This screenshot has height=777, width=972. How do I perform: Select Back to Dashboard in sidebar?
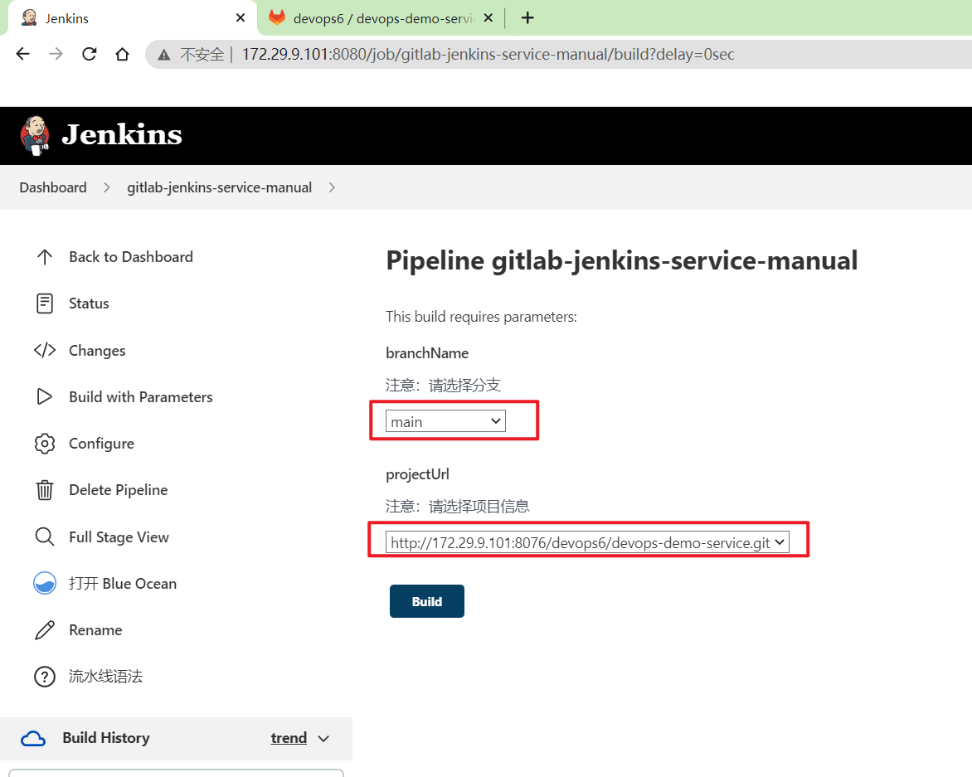pyautogui.click(x=131, y=257)
